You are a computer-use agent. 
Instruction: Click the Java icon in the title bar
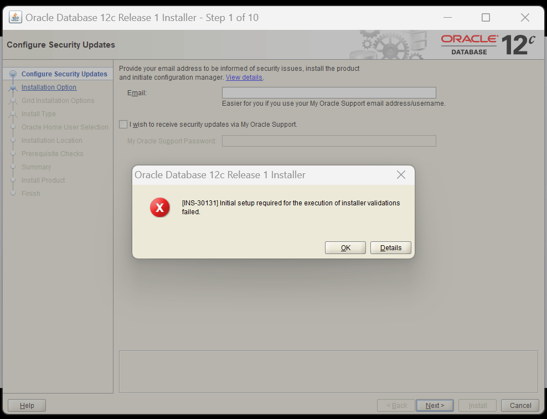[x=16, y=18]
